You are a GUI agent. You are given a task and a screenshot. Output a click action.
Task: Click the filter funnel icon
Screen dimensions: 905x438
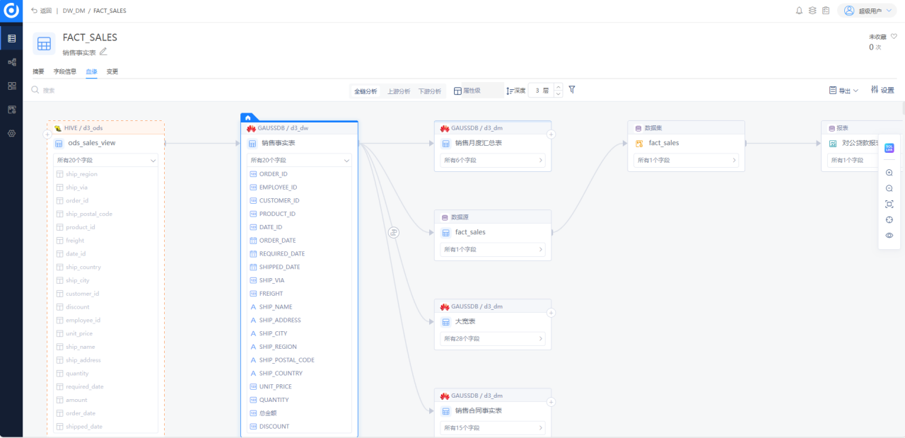[x=572, y=90]
